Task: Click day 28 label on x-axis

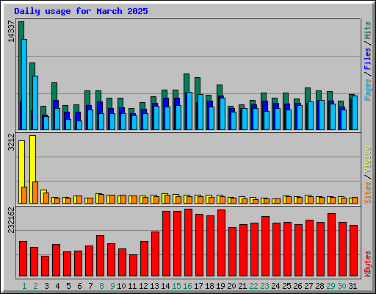Action: pos(319,286)
